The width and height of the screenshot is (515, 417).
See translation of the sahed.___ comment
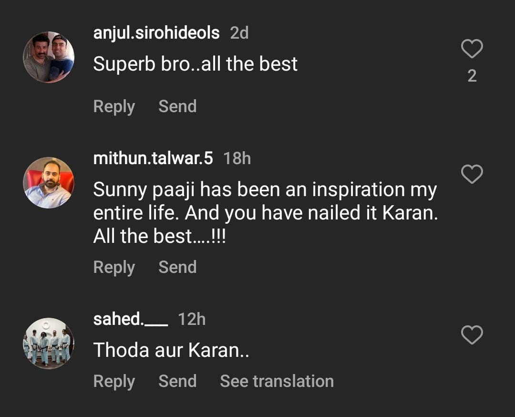pyautogui.click(x=277, y=381)
